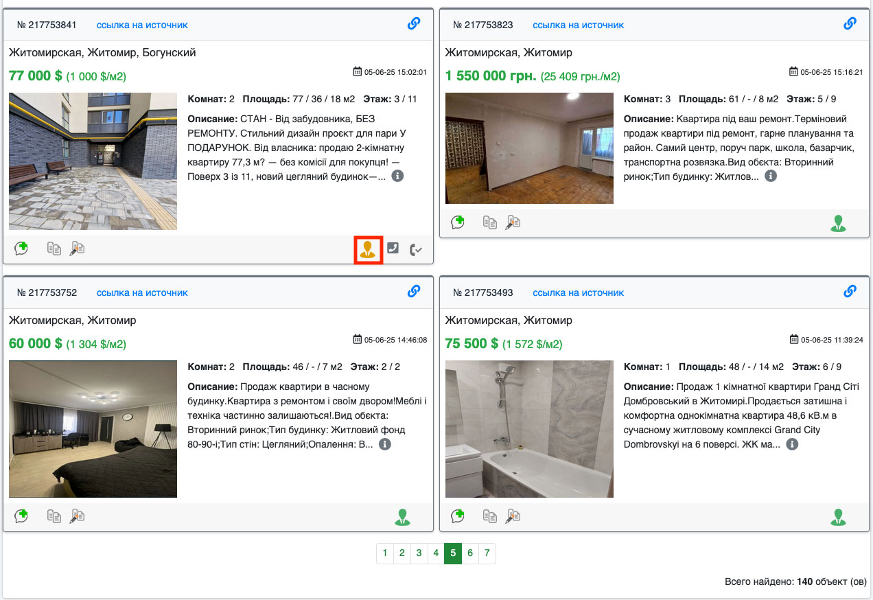Go to results page 2
Image resolution: width=873 pixels, height=600 pixels.
[x=402, y=553]
